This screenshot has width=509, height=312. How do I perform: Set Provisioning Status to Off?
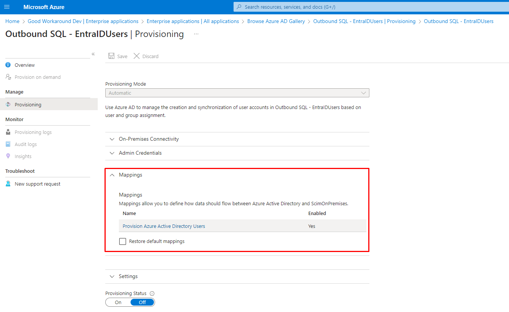142,302
